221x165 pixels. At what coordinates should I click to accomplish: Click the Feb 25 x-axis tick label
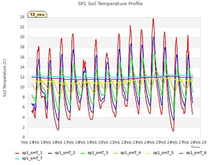pos(154,142)
